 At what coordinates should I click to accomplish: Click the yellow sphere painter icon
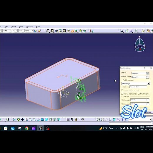pos(40,31)
